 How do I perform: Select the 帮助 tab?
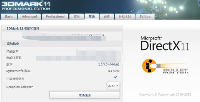click(x=91, y=16)
